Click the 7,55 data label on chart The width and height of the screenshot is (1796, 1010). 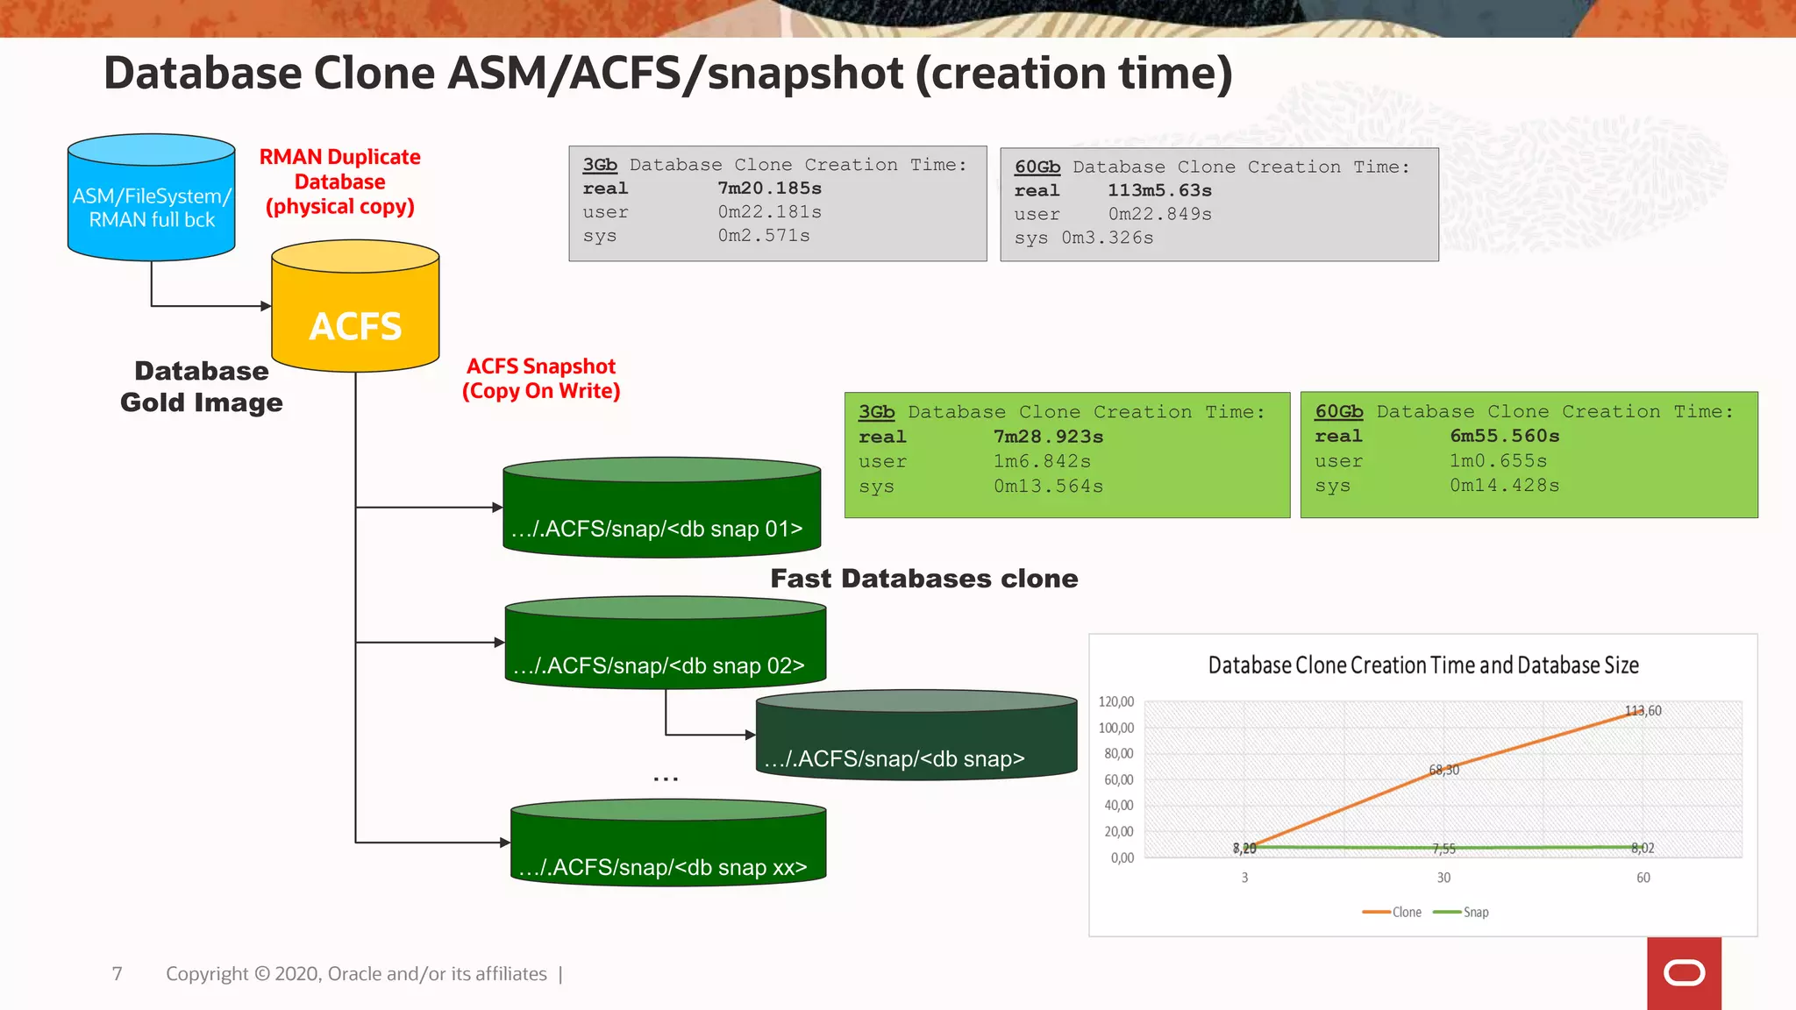coord(1443,849)
